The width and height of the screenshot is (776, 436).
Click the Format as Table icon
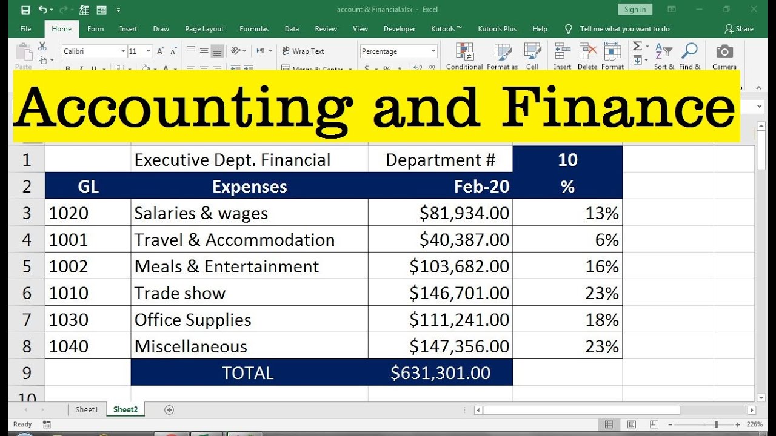point(503,52)
